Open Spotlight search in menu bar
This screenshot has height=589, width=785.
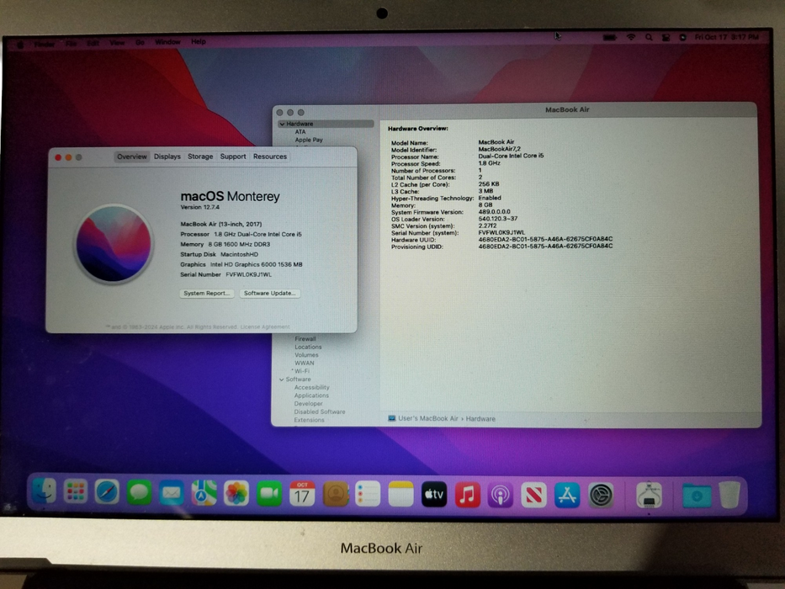point(649,38)
